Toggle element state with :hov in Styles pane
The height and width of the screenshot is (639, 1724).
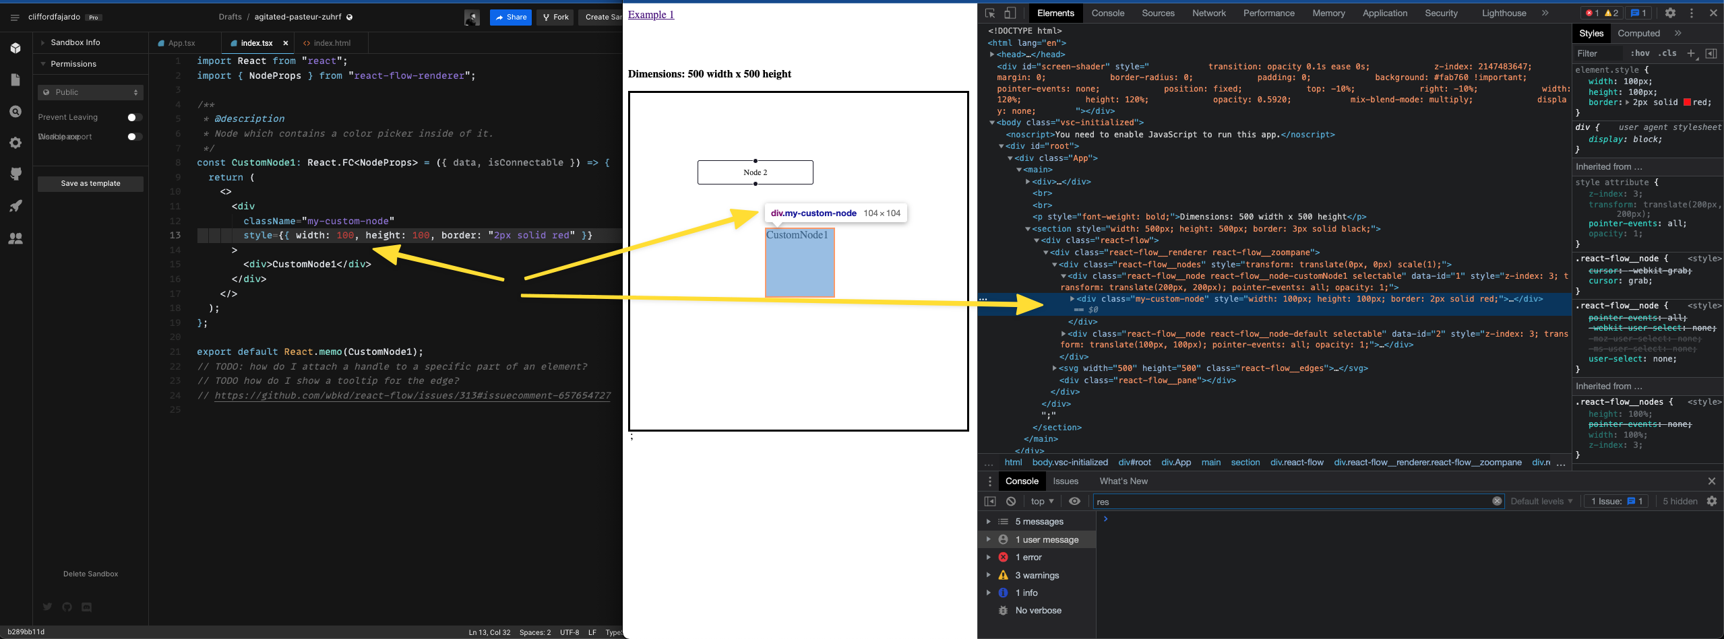[x=1642, y=53]
